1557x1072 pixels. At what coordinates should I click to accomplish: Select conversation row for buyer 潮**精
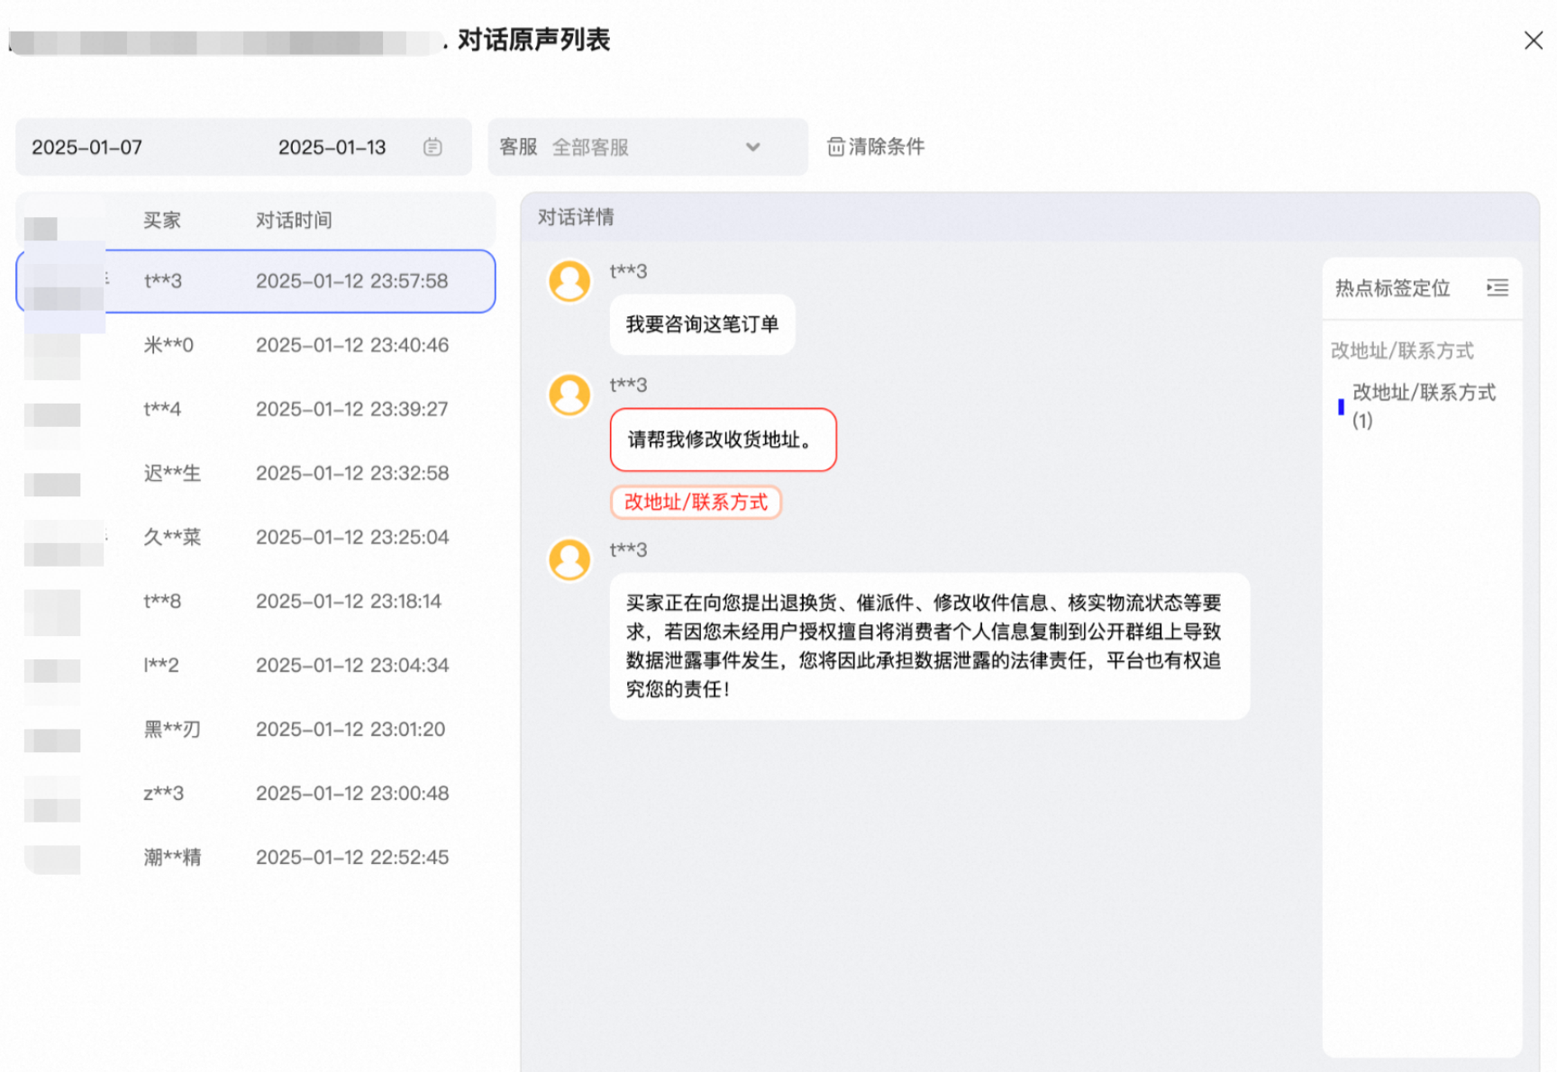click(x=256, y=857)
